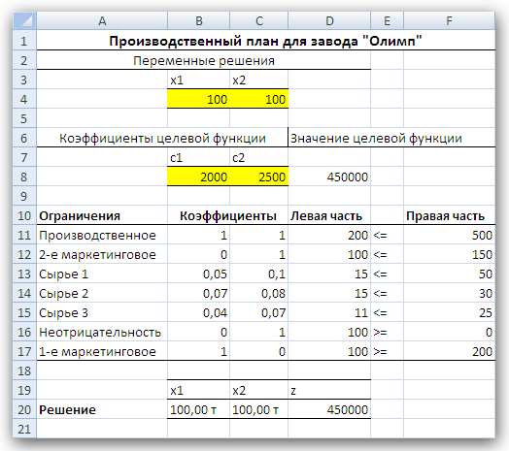Click 'Коэффициенты целевой функции' heading
509x451 pixels.
click(162, 138)
